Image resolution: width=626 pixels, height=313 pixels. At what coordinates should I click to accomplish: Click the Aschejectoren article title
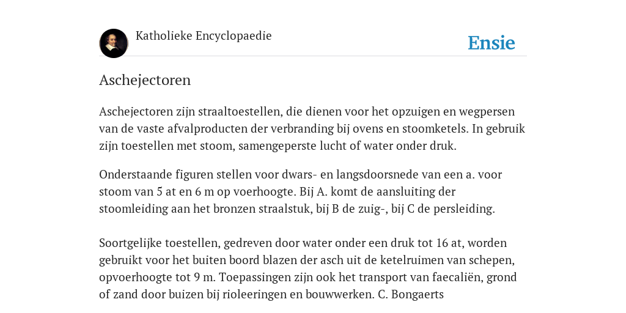pos(145,80)
